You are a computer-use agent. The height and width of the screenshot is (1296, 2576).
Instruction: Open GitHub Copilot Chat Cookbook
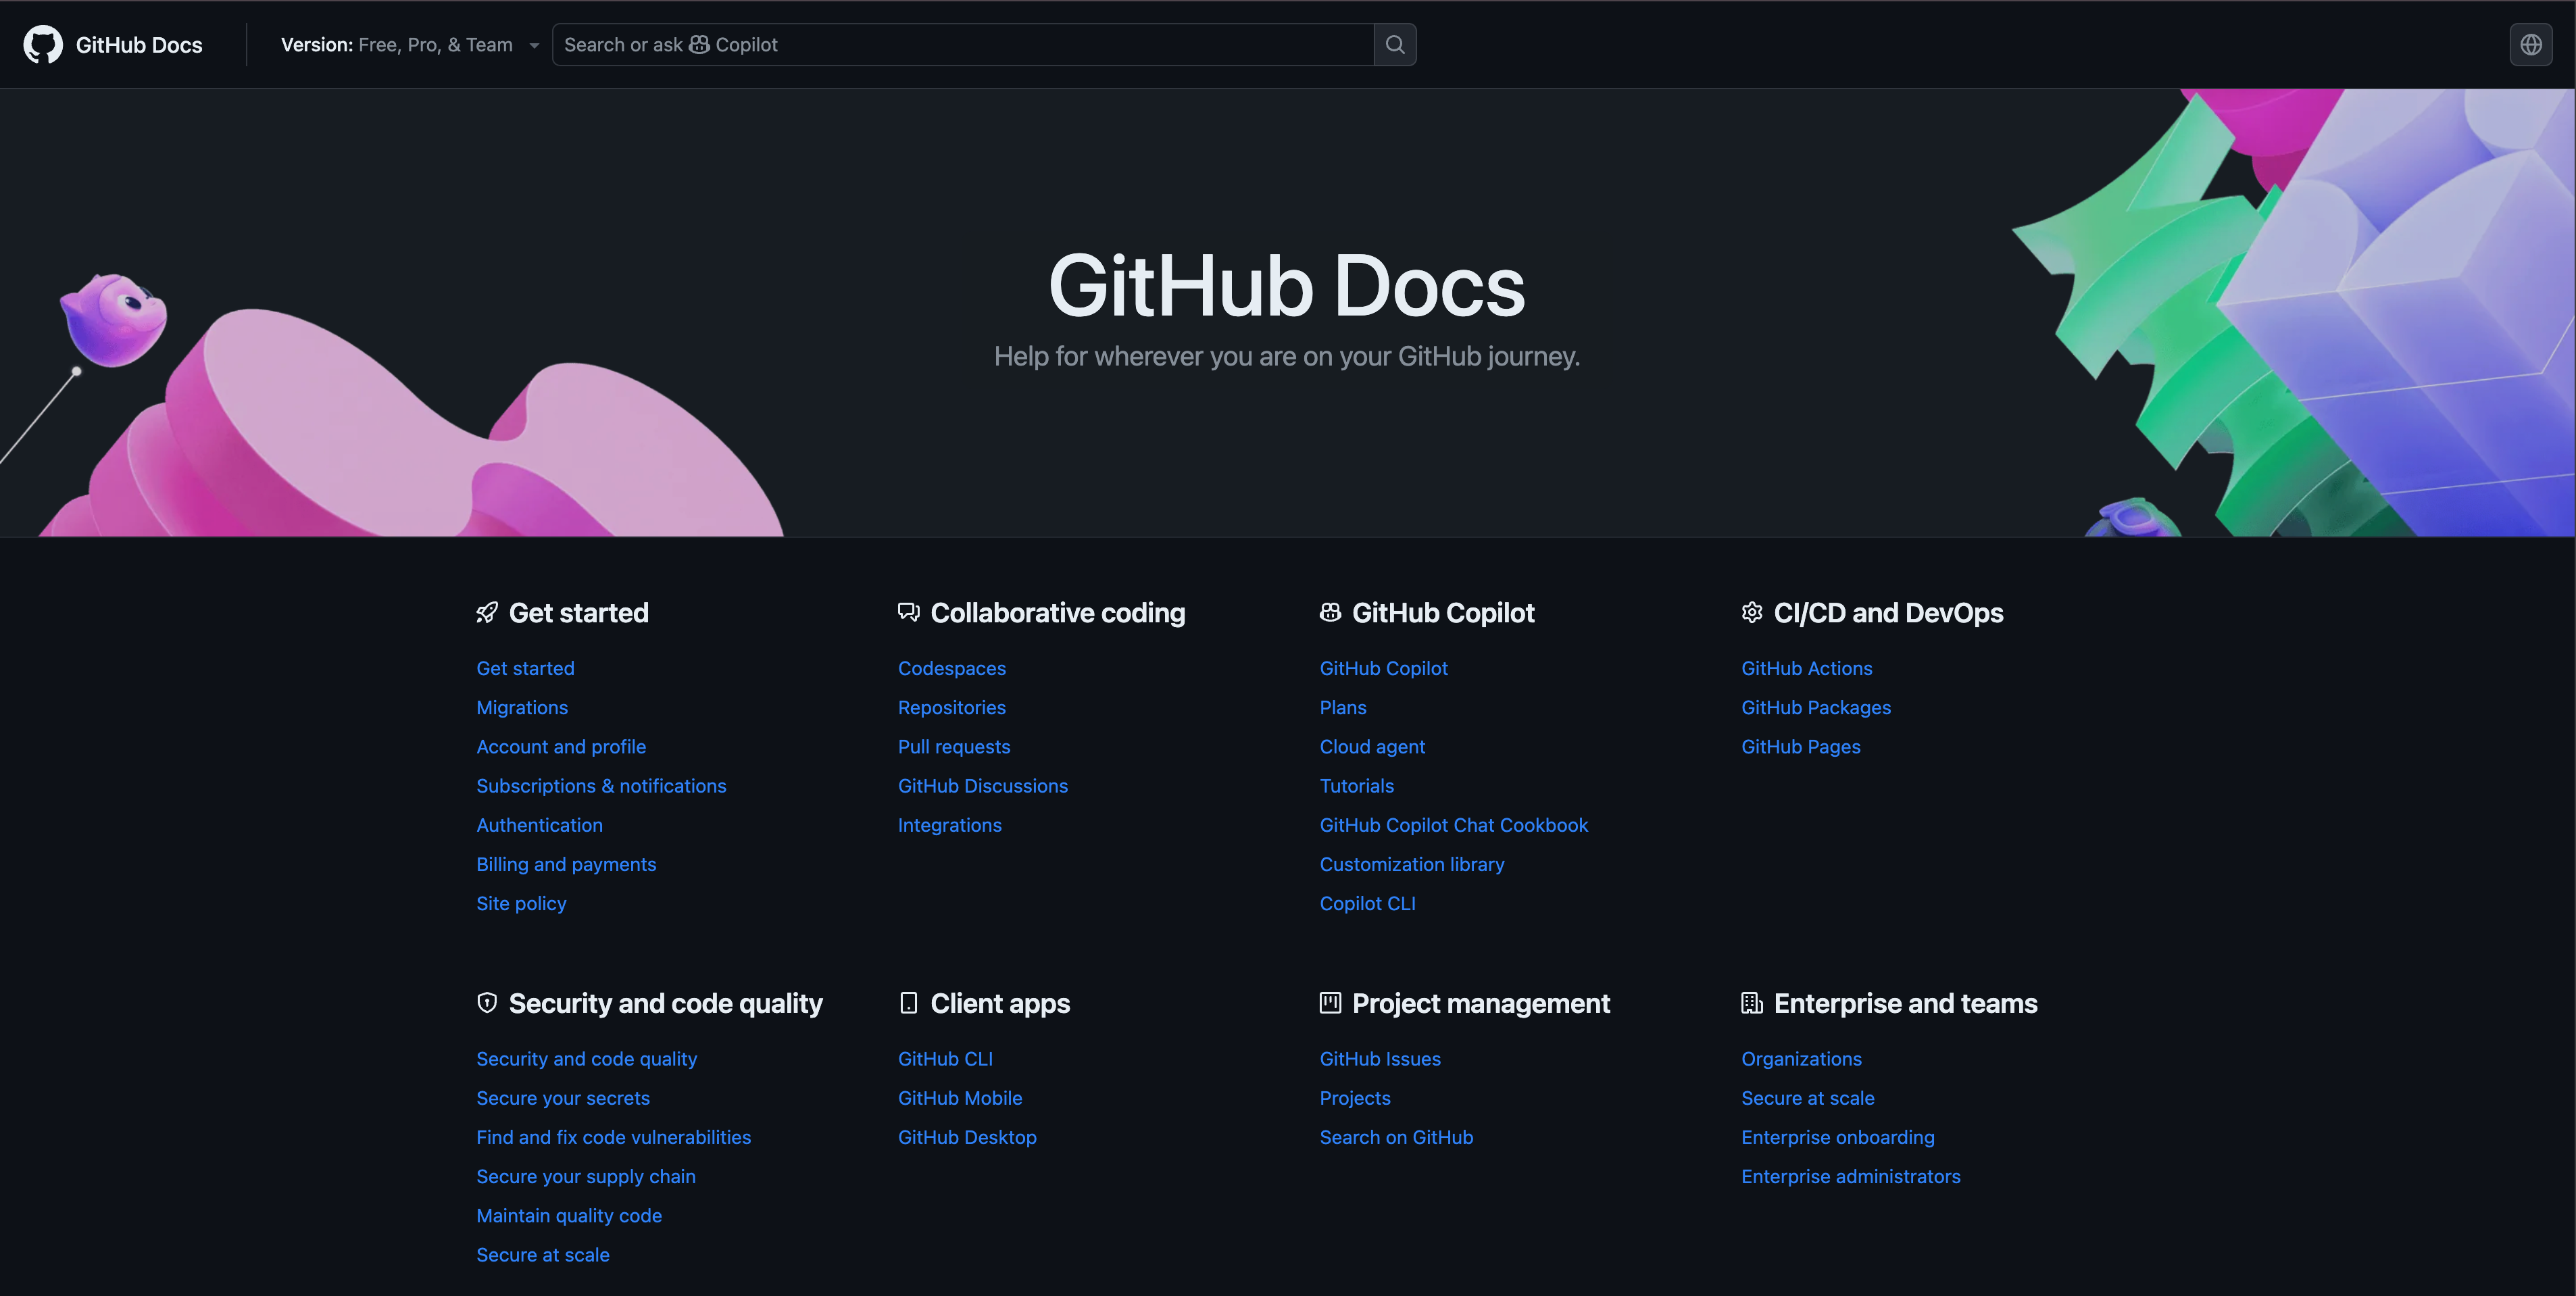coord(1454,825)
